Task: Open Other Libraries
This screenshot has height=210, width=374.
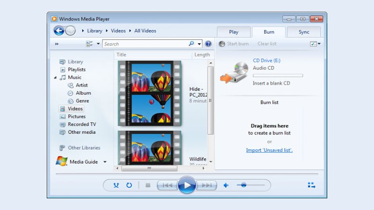Action: [84, 148]
